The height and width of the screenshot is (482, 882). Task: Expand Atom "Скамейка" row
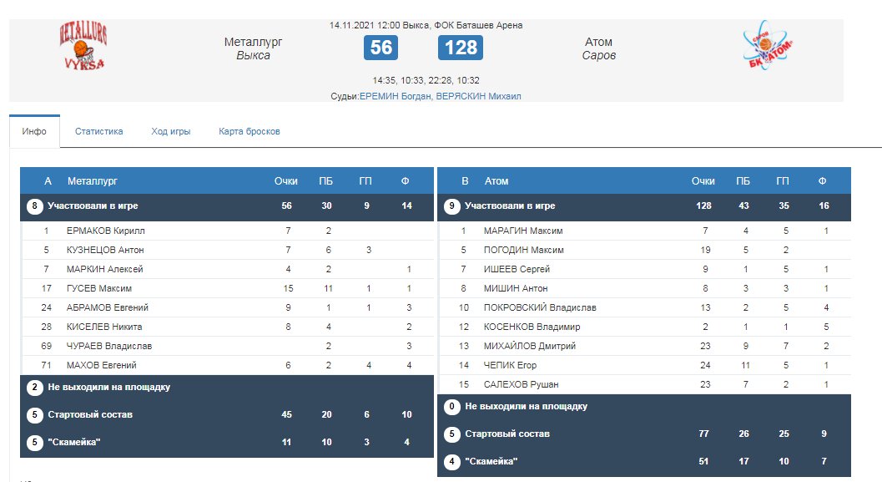(491, 462)
